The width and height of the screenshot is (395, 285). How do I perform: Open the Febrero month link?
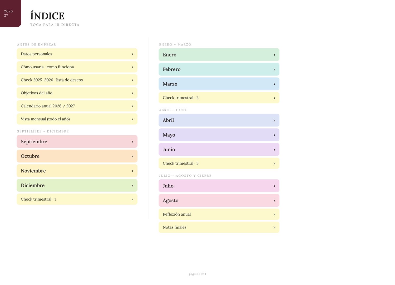click(x=219, y=69)
